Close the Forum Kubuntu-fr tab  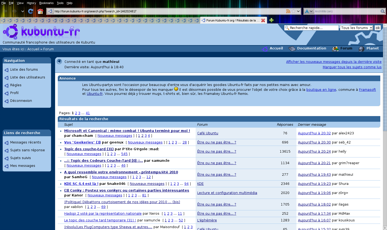coord(263,20)
